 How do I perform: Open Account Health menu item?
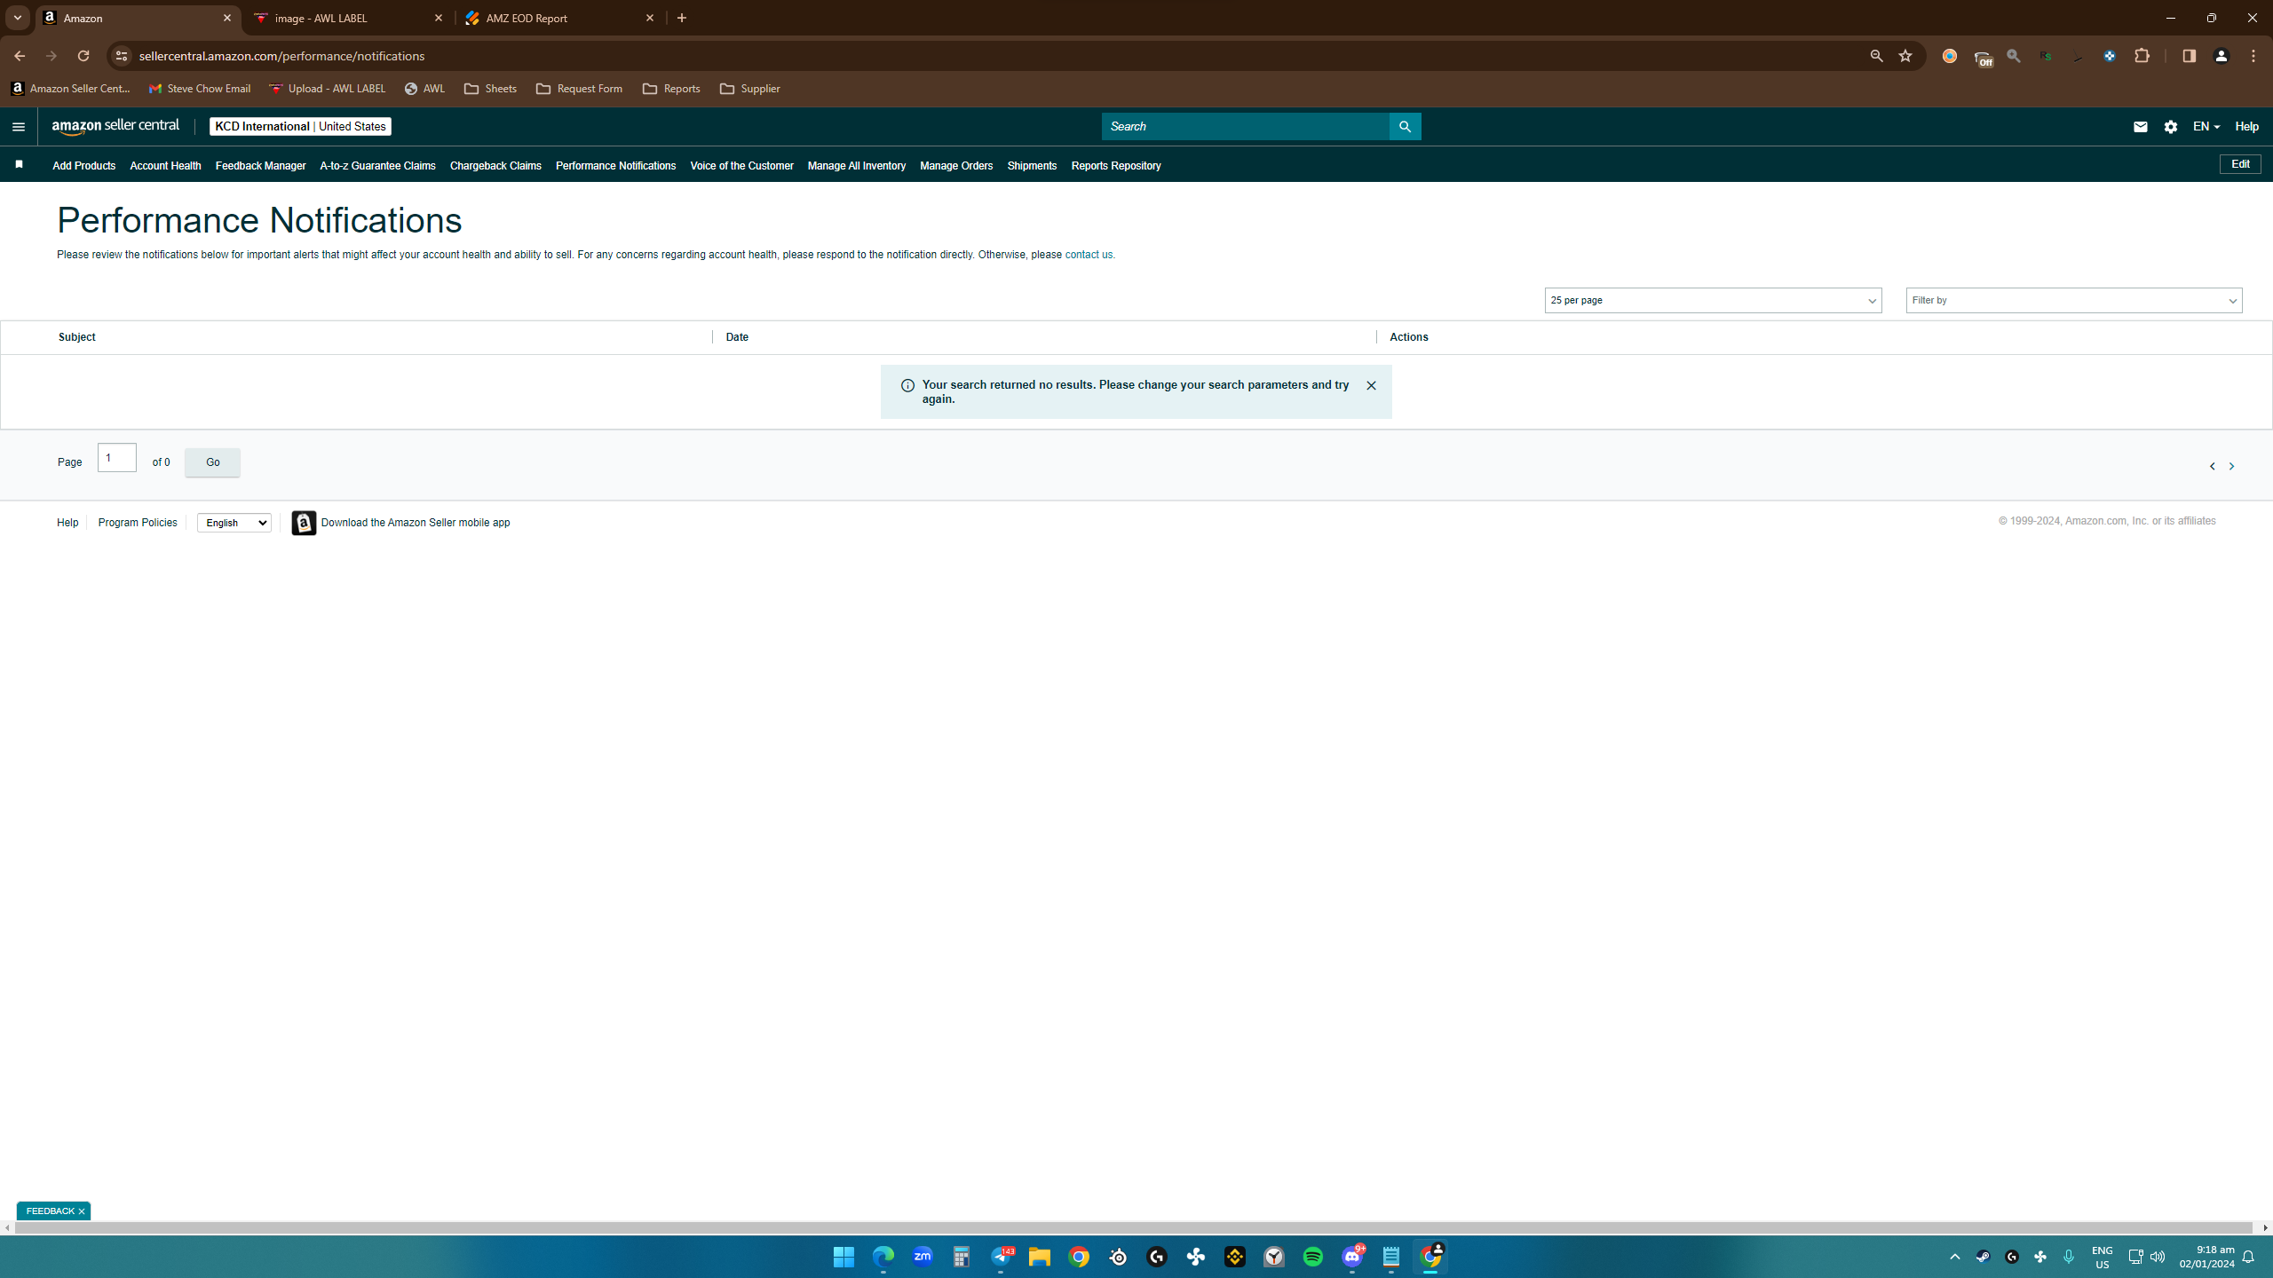165,166
